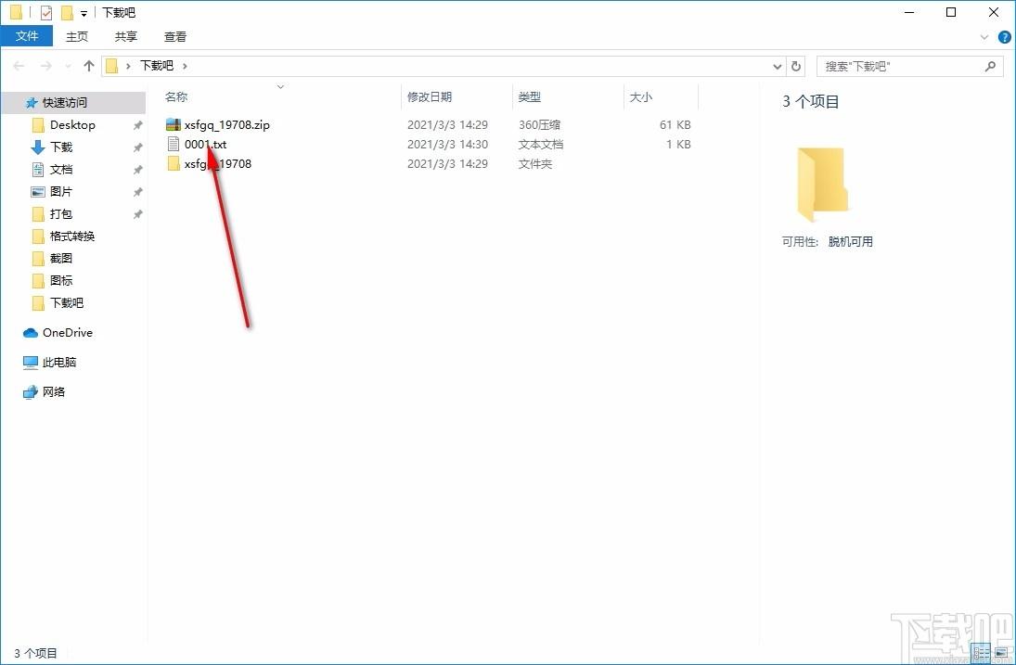Switch to the 查看 ribbon tab
Viewport: 1016px width, 665px height.
(x=175, y=36)
